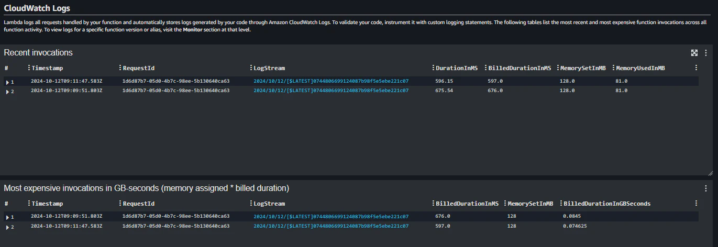This screenshot has height=247, width=718.
Task: Select 81.0 memory used in Recent row 1
Action: point(622,81)
